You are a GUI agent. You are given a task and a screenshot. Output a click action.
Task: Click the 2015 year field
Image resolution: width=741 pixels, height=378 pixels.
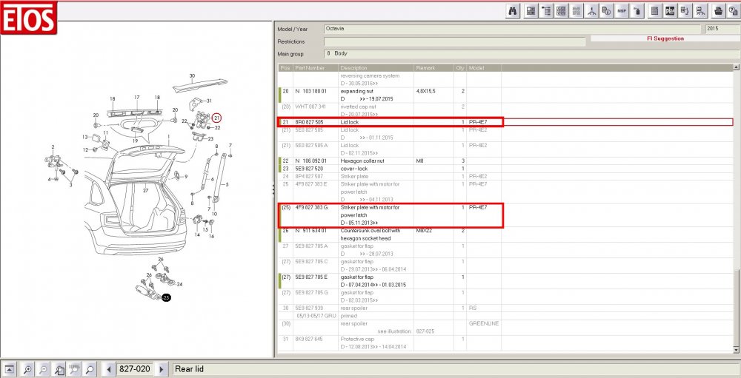coord(722,29)
